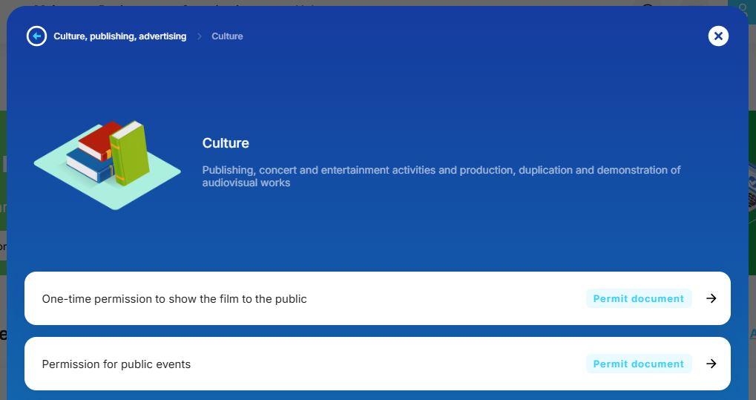Image resolution: width=756 pixels, height=400 pixels.
Task: Close the Culture dialog with X
Action: pos(717,36)
